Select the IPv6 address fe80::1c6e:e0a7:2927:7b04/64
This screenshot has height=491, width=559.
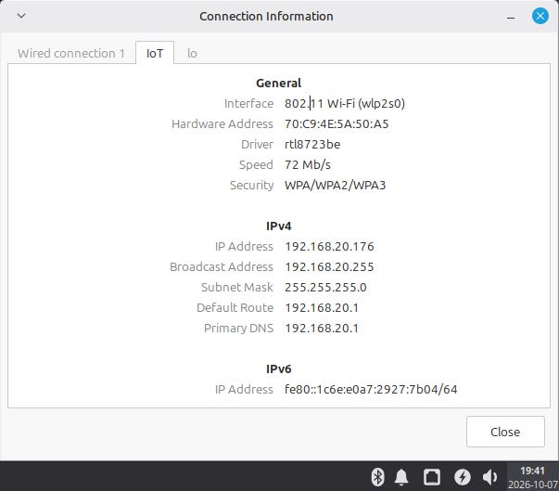371,389
